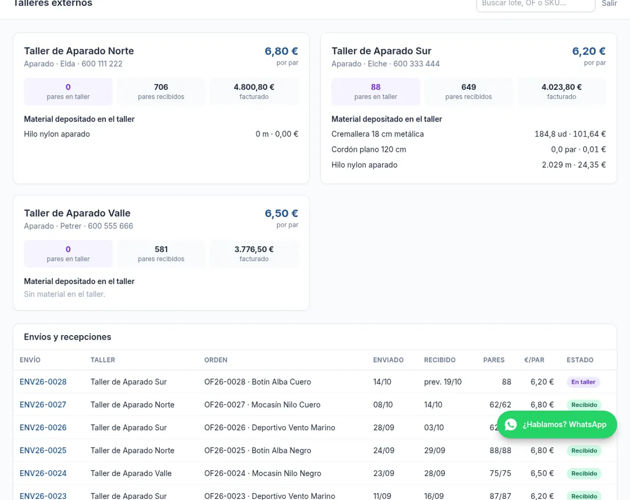Click Hilo nylon aparado in the Sur card
This screenshot has width=630, height=500.
point(364,165)
